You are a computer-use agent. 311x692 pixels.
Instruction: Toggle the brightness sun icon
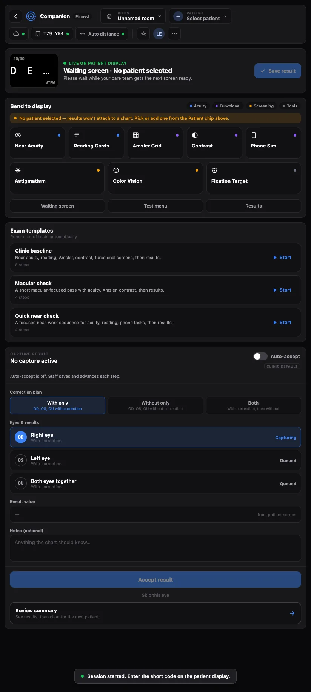coord(143,34)
